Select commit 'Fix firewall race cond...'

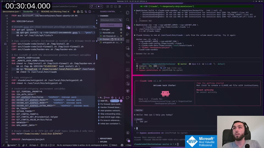coord(110,104)
